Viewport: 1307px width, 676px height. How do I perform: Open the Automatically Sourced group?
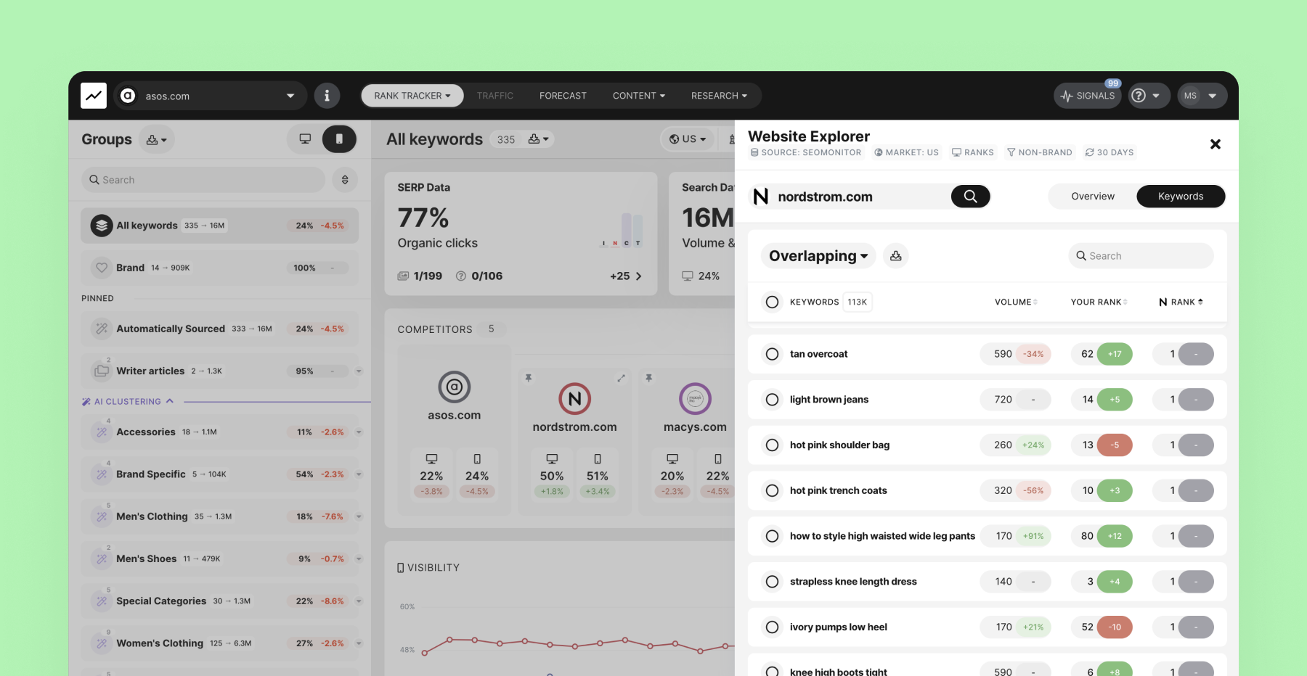tap(220, 329)
